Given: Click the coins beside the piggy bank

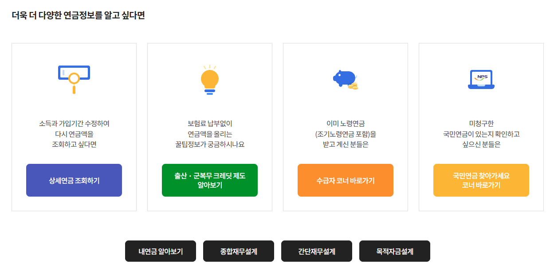Looking at the screenshot, I should (x=354, y=87).
